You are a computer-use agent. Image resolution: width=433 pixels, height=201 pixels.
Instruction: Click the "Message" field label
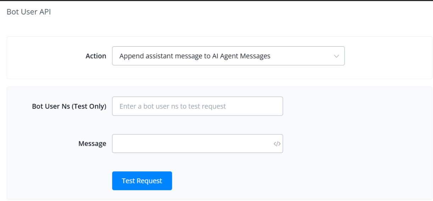(92, 144)
